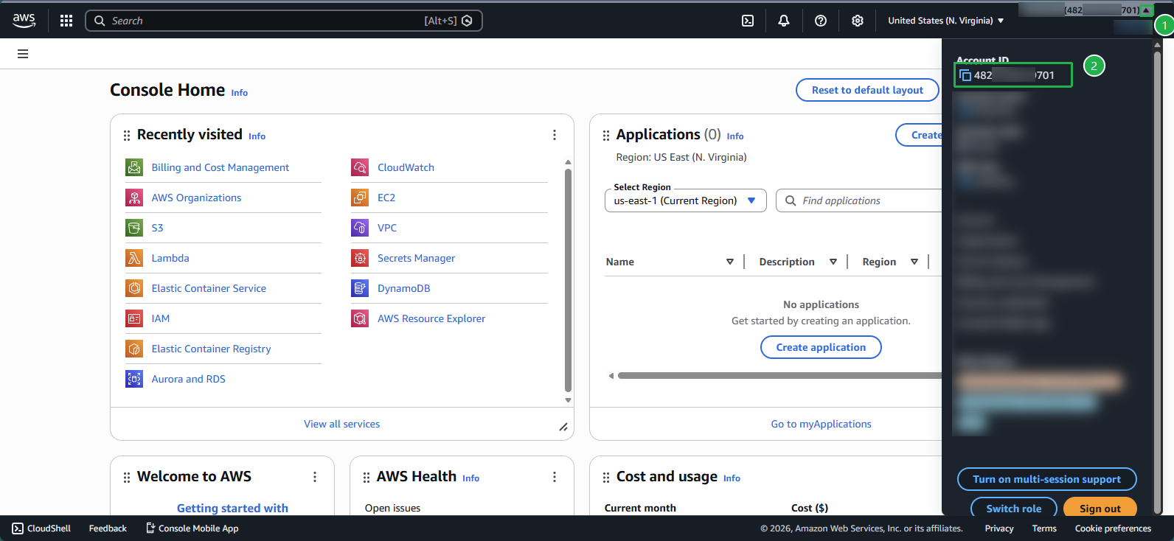The width and height of the screenshot is (1174, 541).
Task: Open Cost and usage Info link
Action: tap(732, 478)
